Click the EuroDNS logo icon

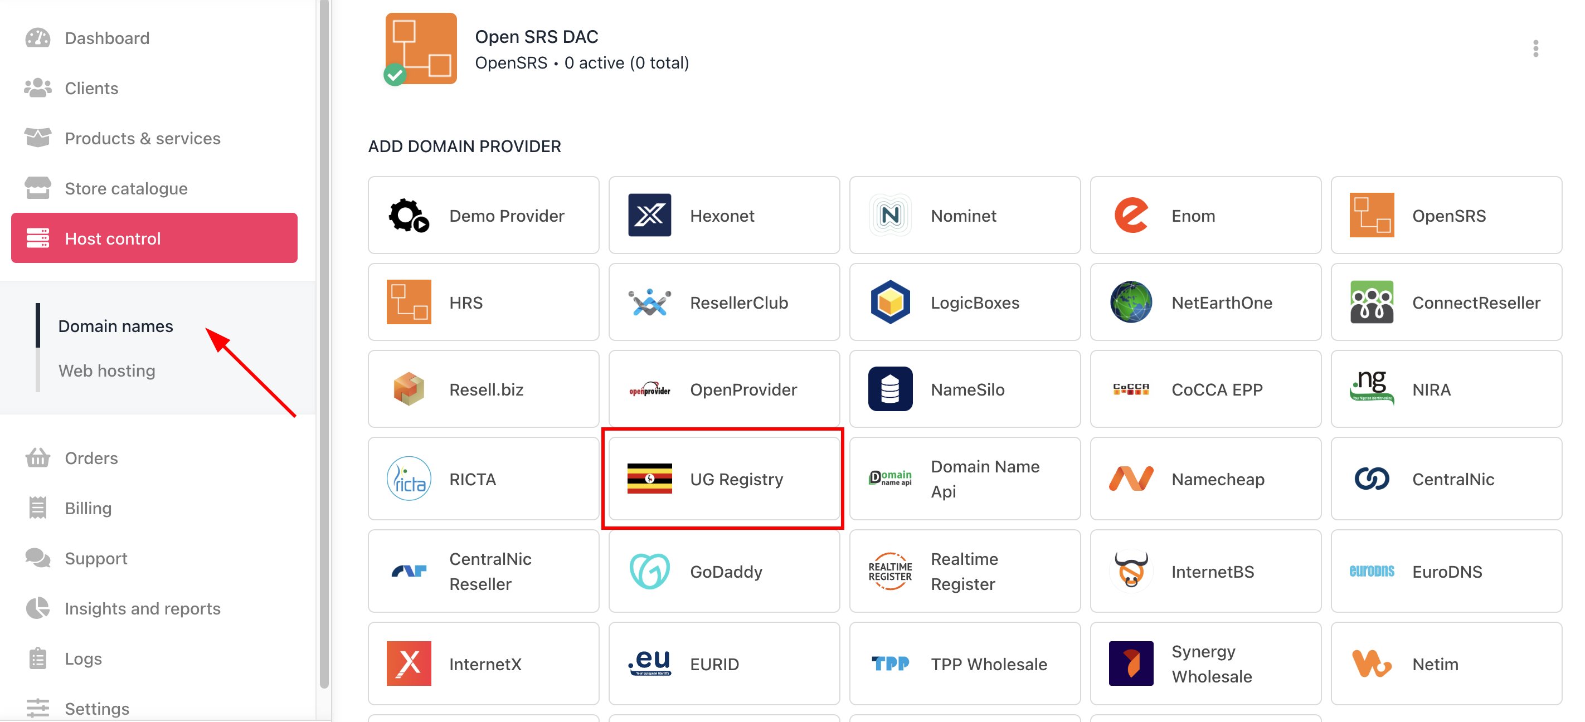click(1372, 572)
